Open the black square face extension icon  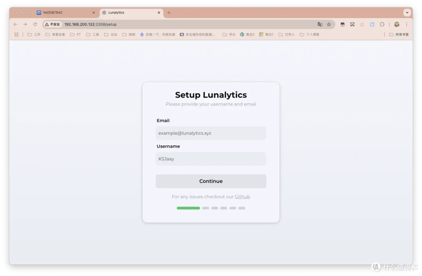[342, 25]
